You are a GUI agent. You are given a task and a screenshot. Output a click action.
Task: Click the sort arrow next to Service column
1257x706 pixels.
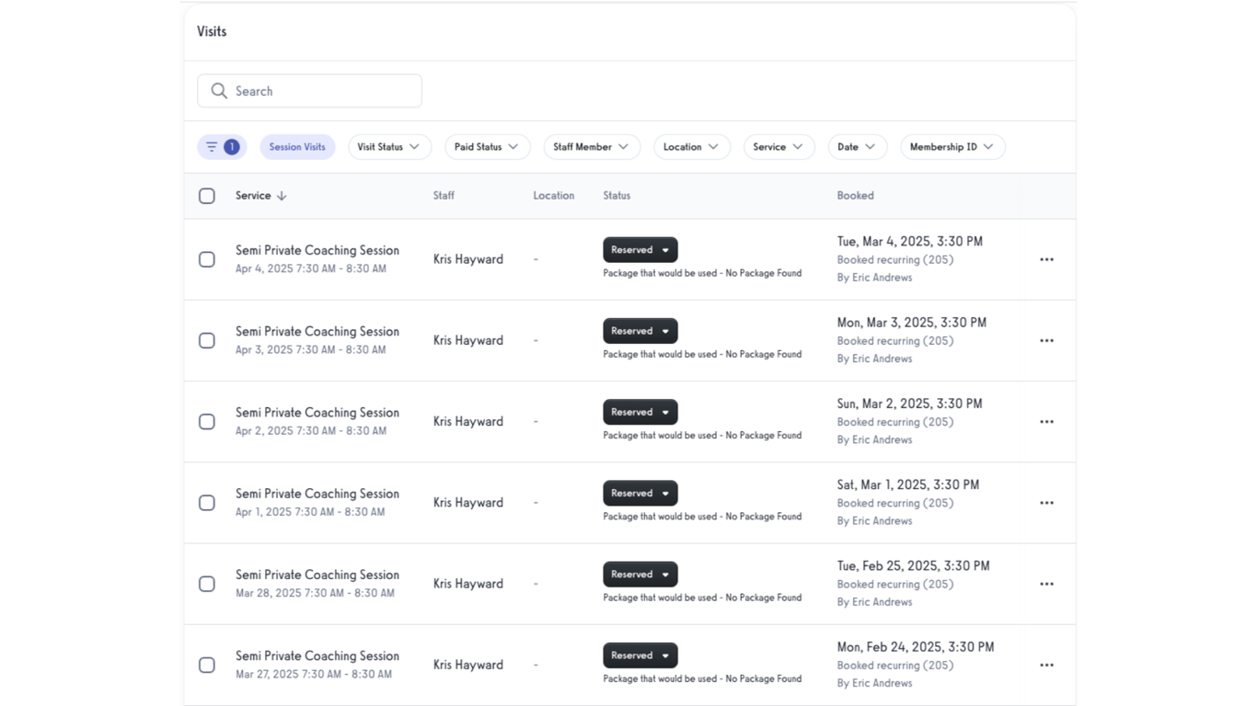tap(282, 196)
